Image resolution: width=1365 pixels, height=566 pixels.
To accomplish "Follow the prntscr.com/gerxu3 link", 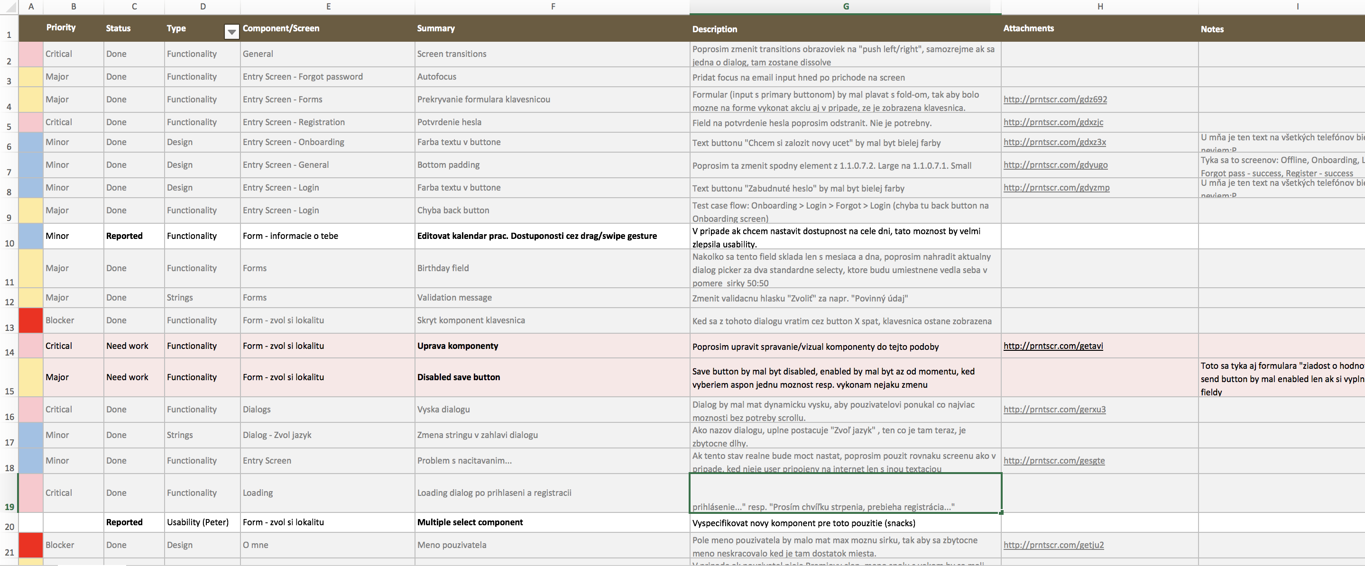I will coord(1054,410).
